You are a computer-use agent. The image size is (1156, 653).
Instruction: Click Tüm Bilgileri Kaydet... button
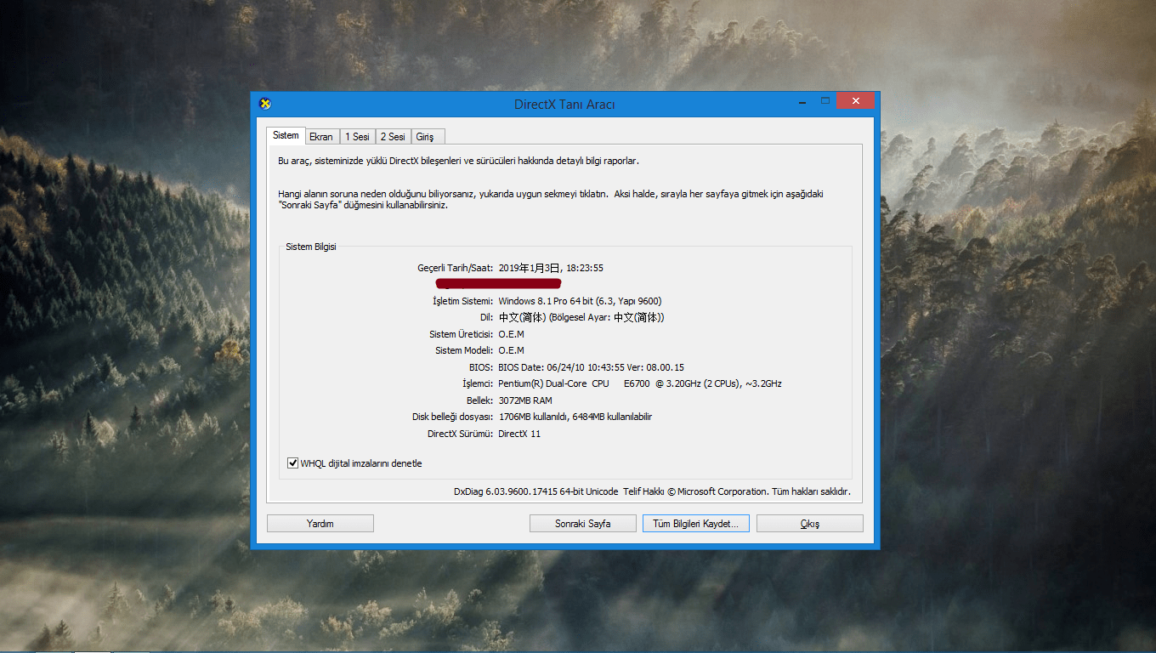[x=696, y=524]
